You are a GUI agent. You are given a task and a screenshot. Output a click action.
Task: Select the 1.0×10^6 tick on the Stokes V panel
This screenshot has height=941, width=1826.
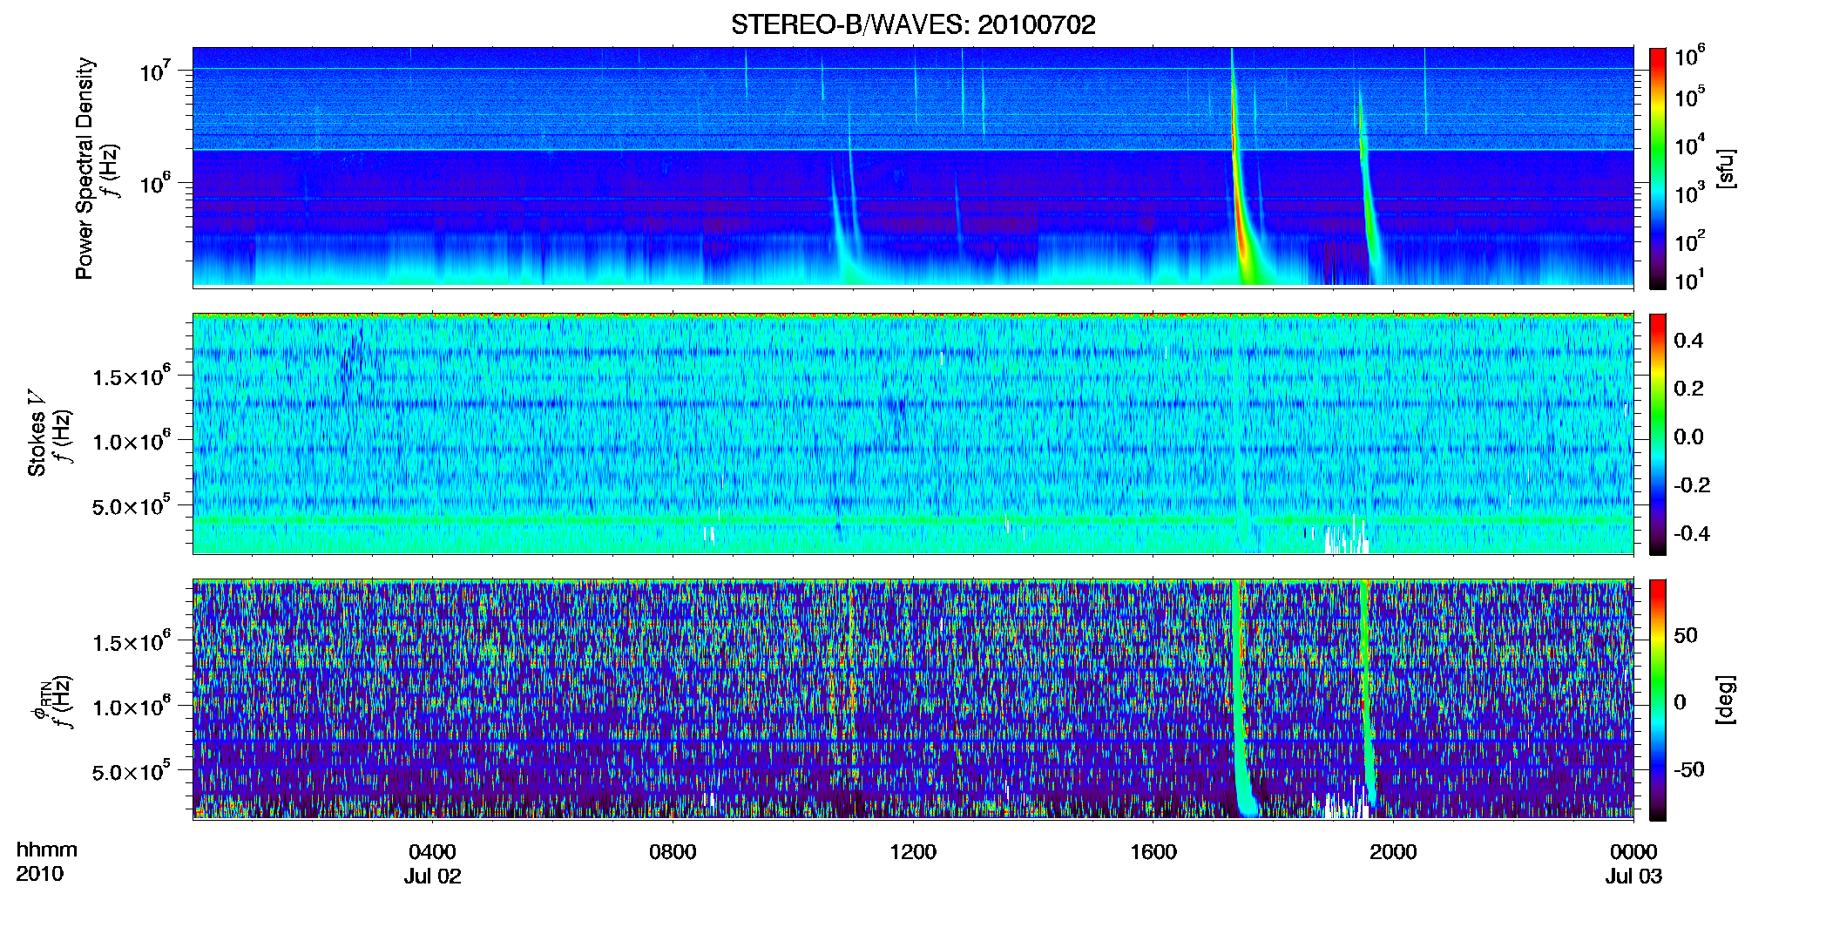pyautogui.click(x=132, y=440)
